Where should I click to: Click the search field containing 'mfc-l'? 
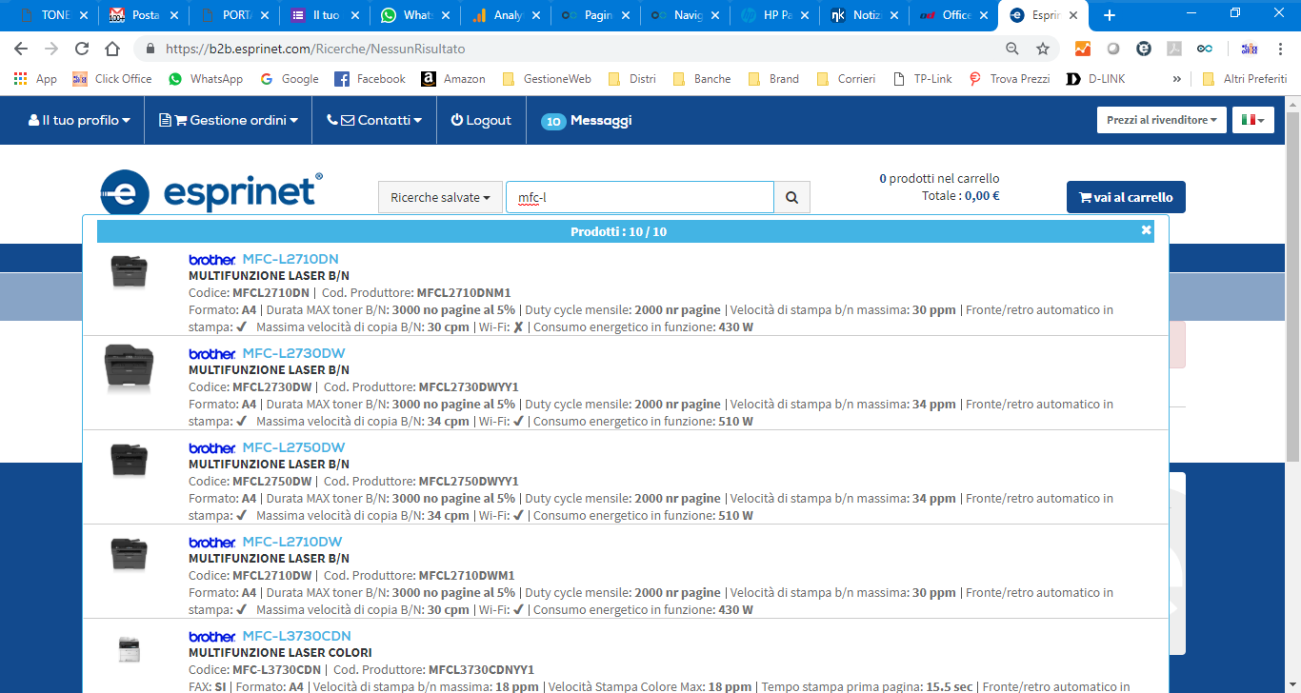[x=639, y=198]
